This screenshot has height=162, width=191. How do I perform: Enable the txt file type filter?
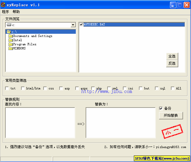pyautogui.click(x=7, y=88)
